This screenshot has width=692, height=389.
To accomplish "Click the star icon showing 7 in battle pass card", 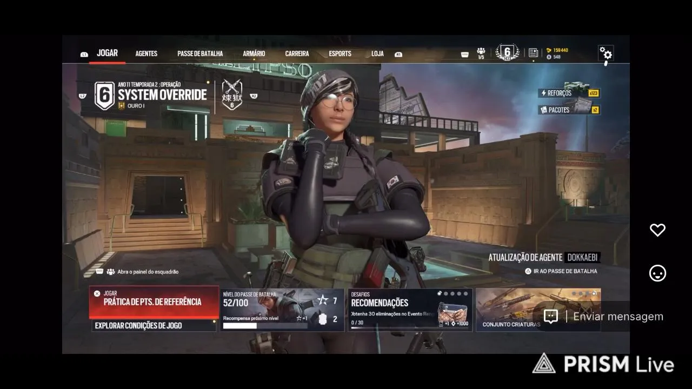I will 323,300.
